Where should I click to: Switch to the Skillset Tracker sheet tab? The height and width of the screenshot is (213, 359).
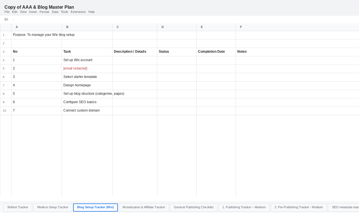(18, 207)
